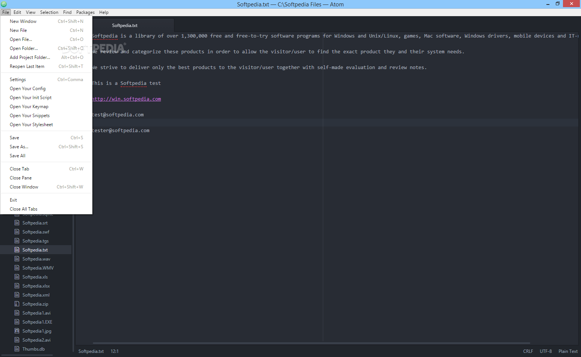Click CRLF line ending selector in status bar

[x=528, y=351]
